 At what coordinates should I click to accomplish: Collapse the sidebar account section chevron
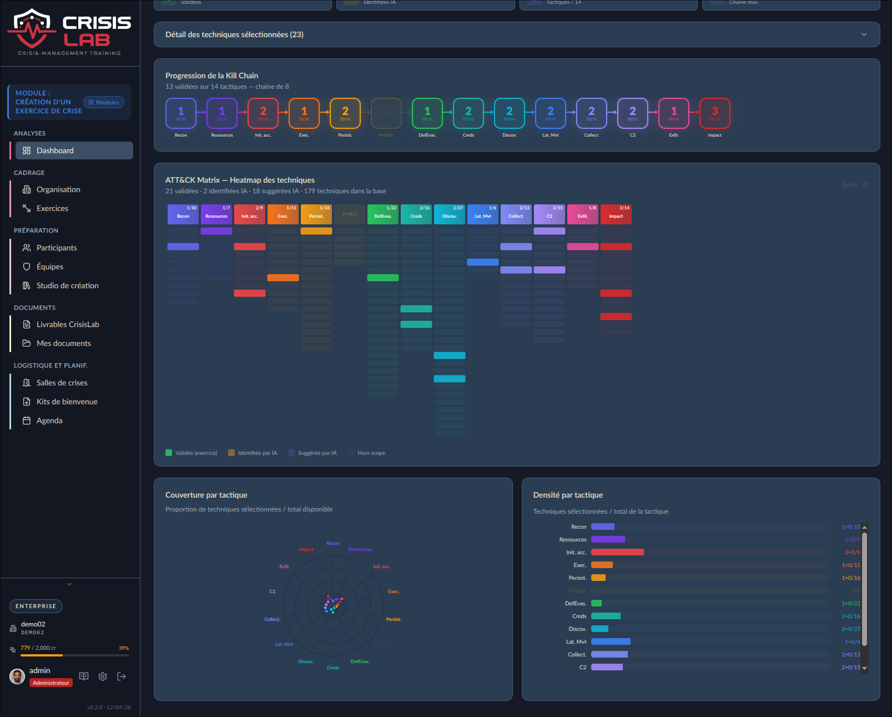pos(69,584)
